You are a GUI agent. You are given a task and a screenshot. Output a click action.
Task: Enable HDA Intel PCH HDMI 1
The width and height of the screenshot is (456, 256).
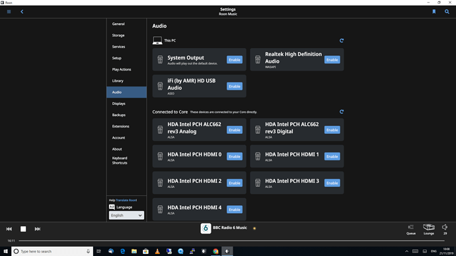(x=332, y=156)
